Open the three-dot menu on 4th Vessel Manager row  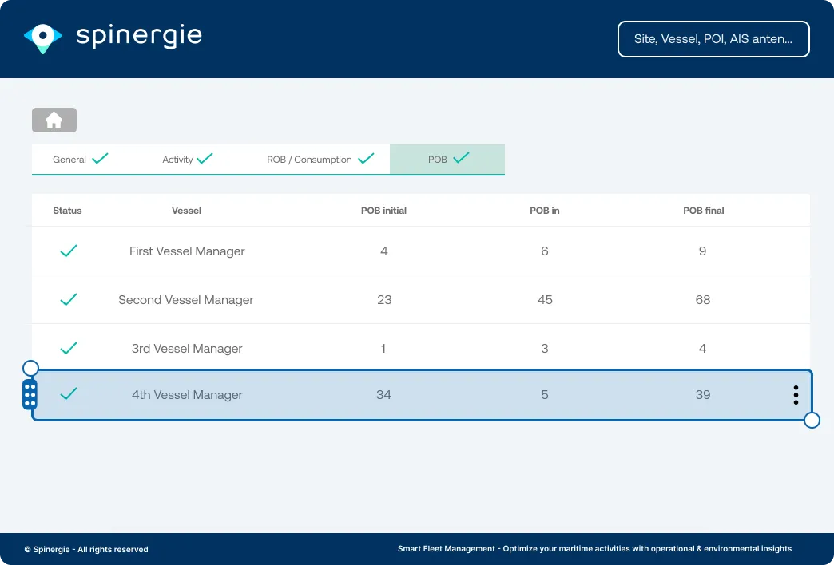point(796,395)
